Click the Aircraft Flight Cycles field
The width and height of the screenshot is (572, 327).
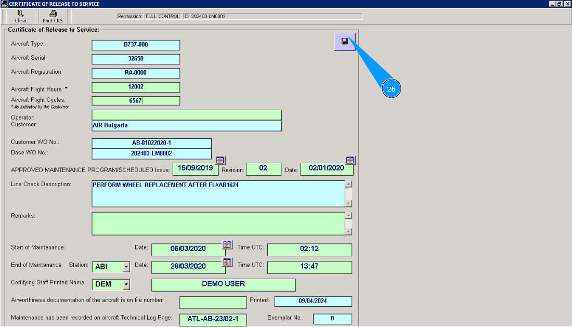coord(136,101)
